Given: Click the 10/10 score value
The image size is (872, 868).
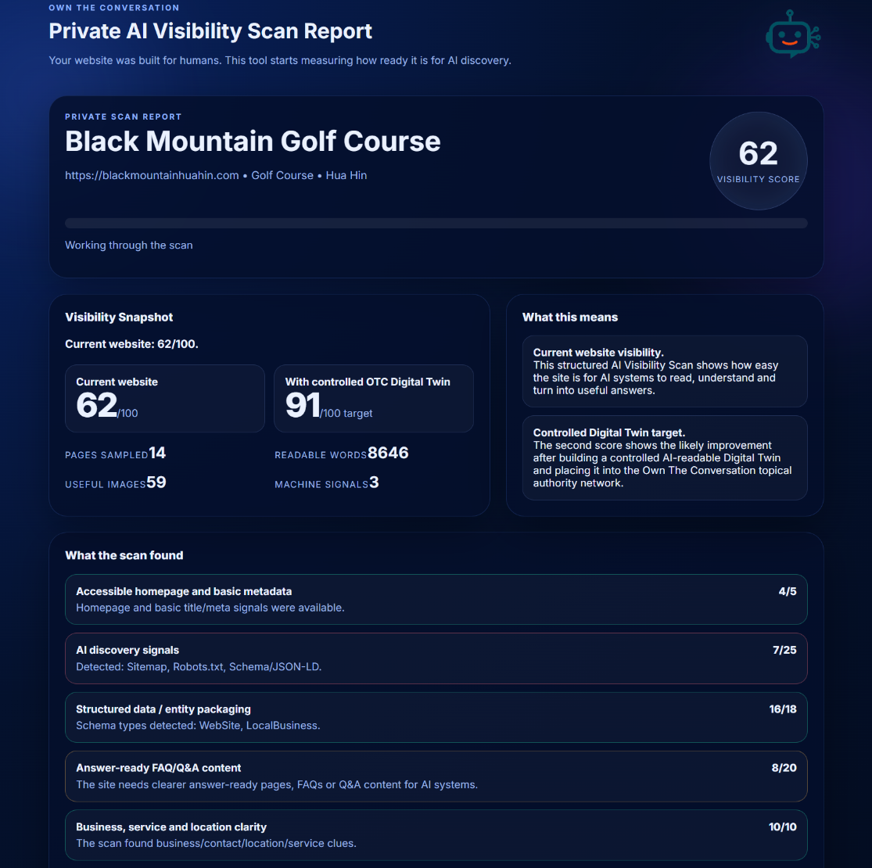Looking at the screenshot, I should tap(783, 827).
